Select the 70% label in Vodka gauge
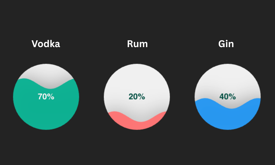The height and width of the screenshot is (165, 275). (46, 97)
